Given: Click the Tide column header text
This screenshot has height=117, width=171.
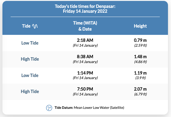Looking at the screenshot, I should tap(26, 26).
